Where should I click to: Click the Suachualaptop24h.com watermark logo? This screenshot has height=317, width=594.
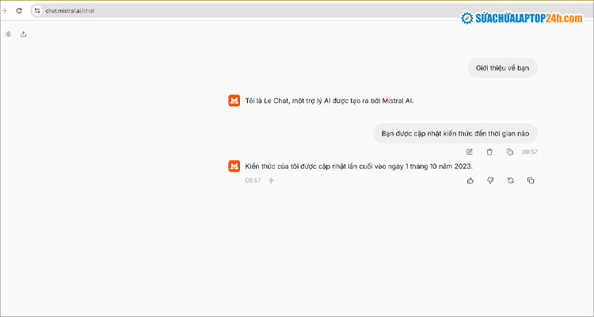point(513,17)
